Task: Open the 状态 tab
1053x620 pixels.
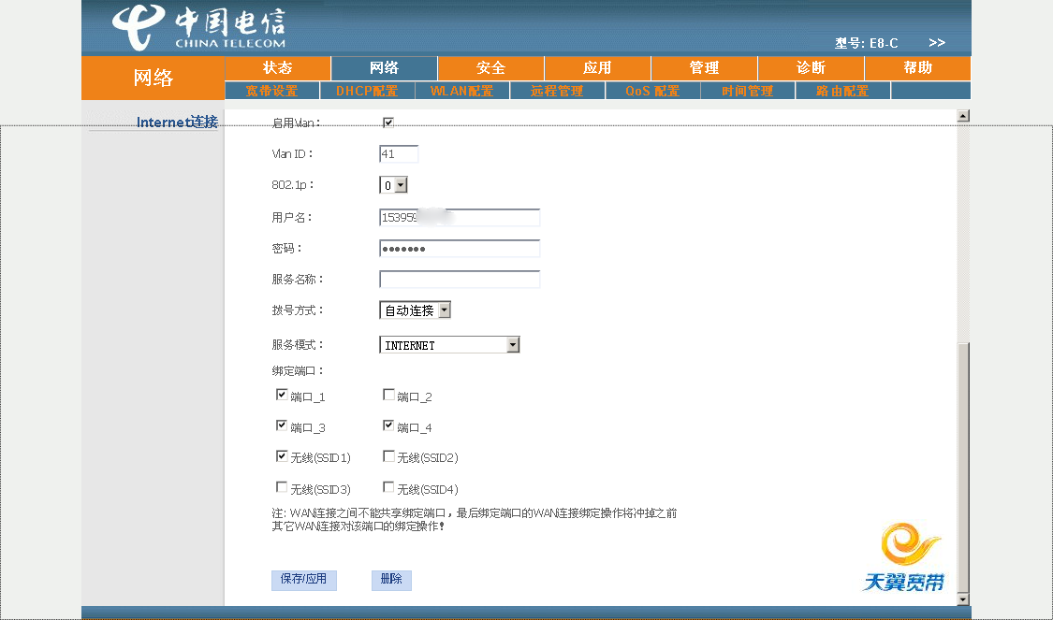Action: (277, 67)
